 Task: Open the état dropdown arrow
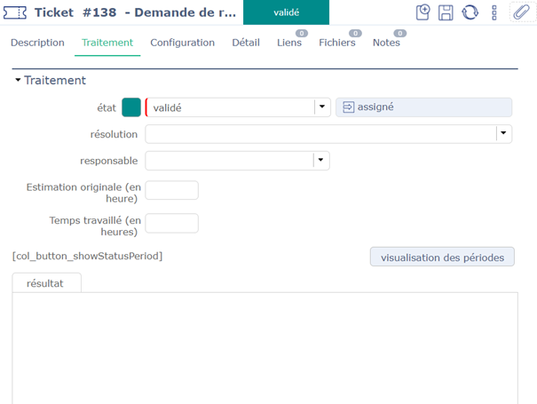coord(321,107)
